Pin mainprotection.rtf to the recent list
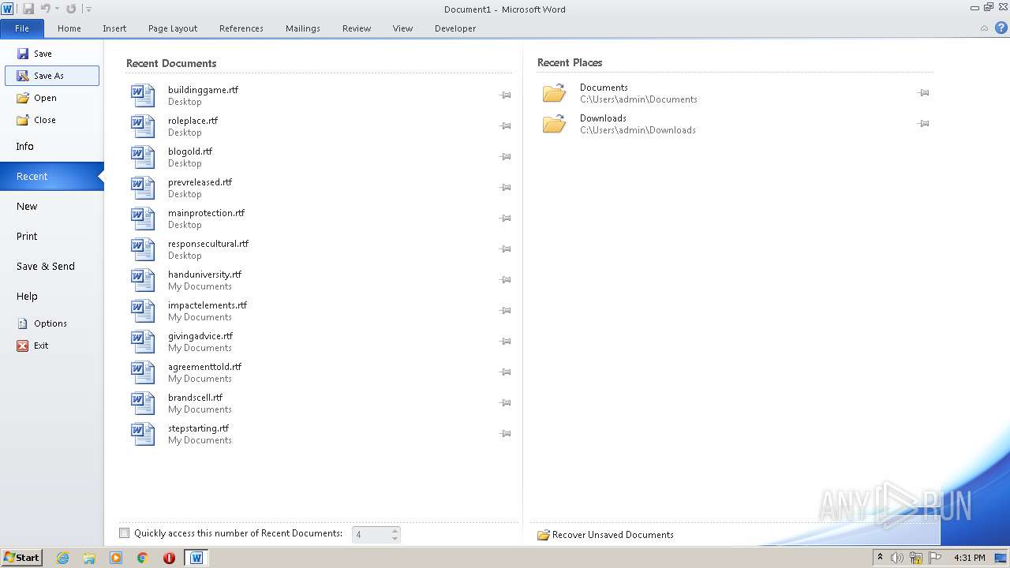 pos(505,219)
